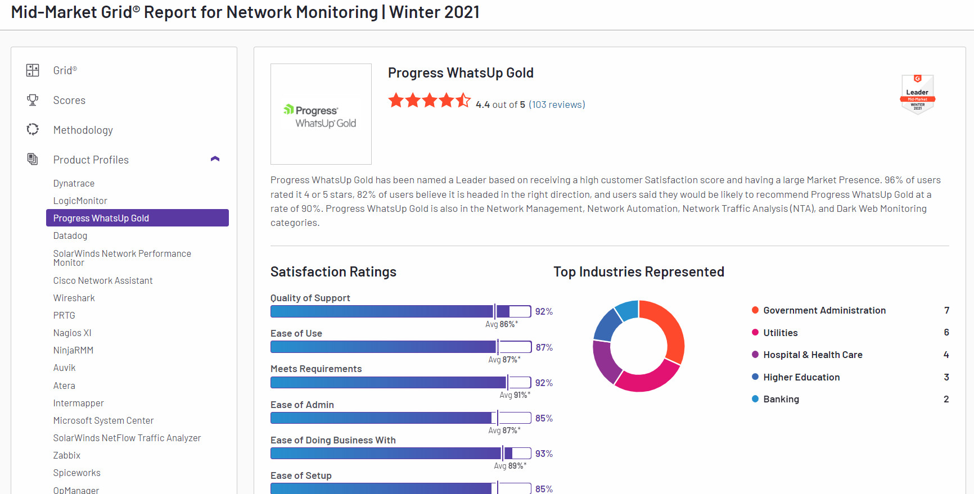The height and width of the screenshot is (494, 974).
Task: Open the Scores section
Action: [69, 100]
